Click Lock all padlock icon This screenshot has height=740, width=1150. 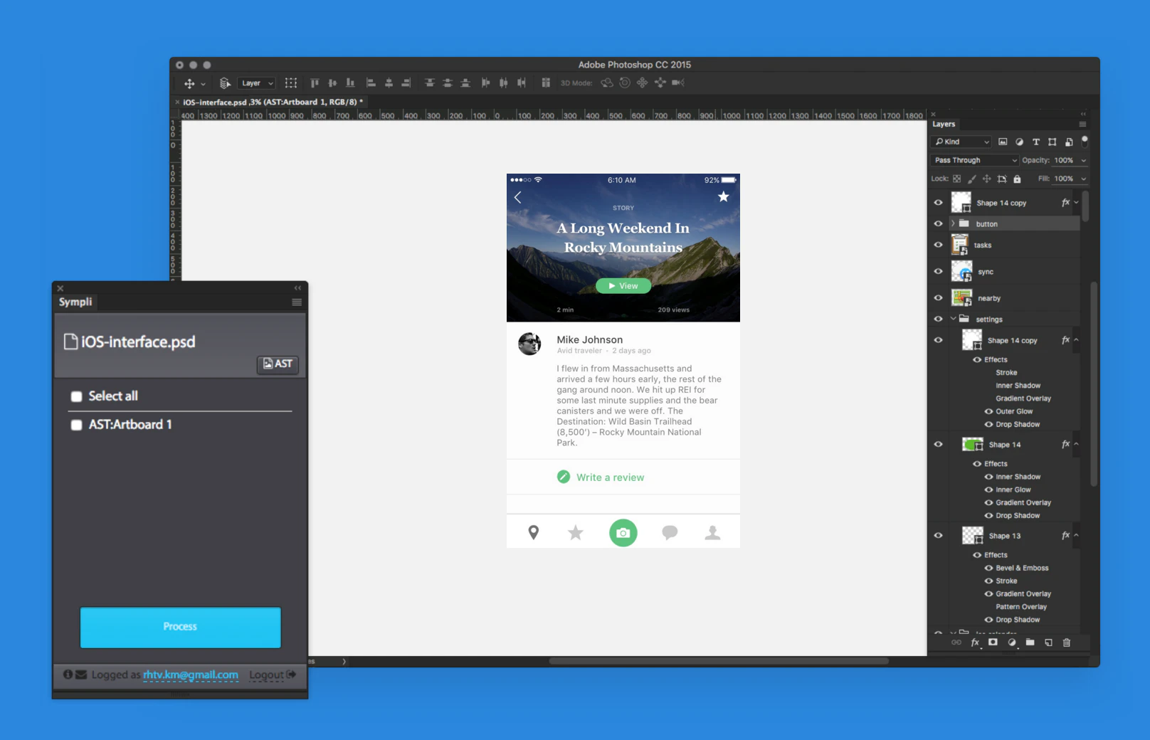click(x=1017, y=179)
